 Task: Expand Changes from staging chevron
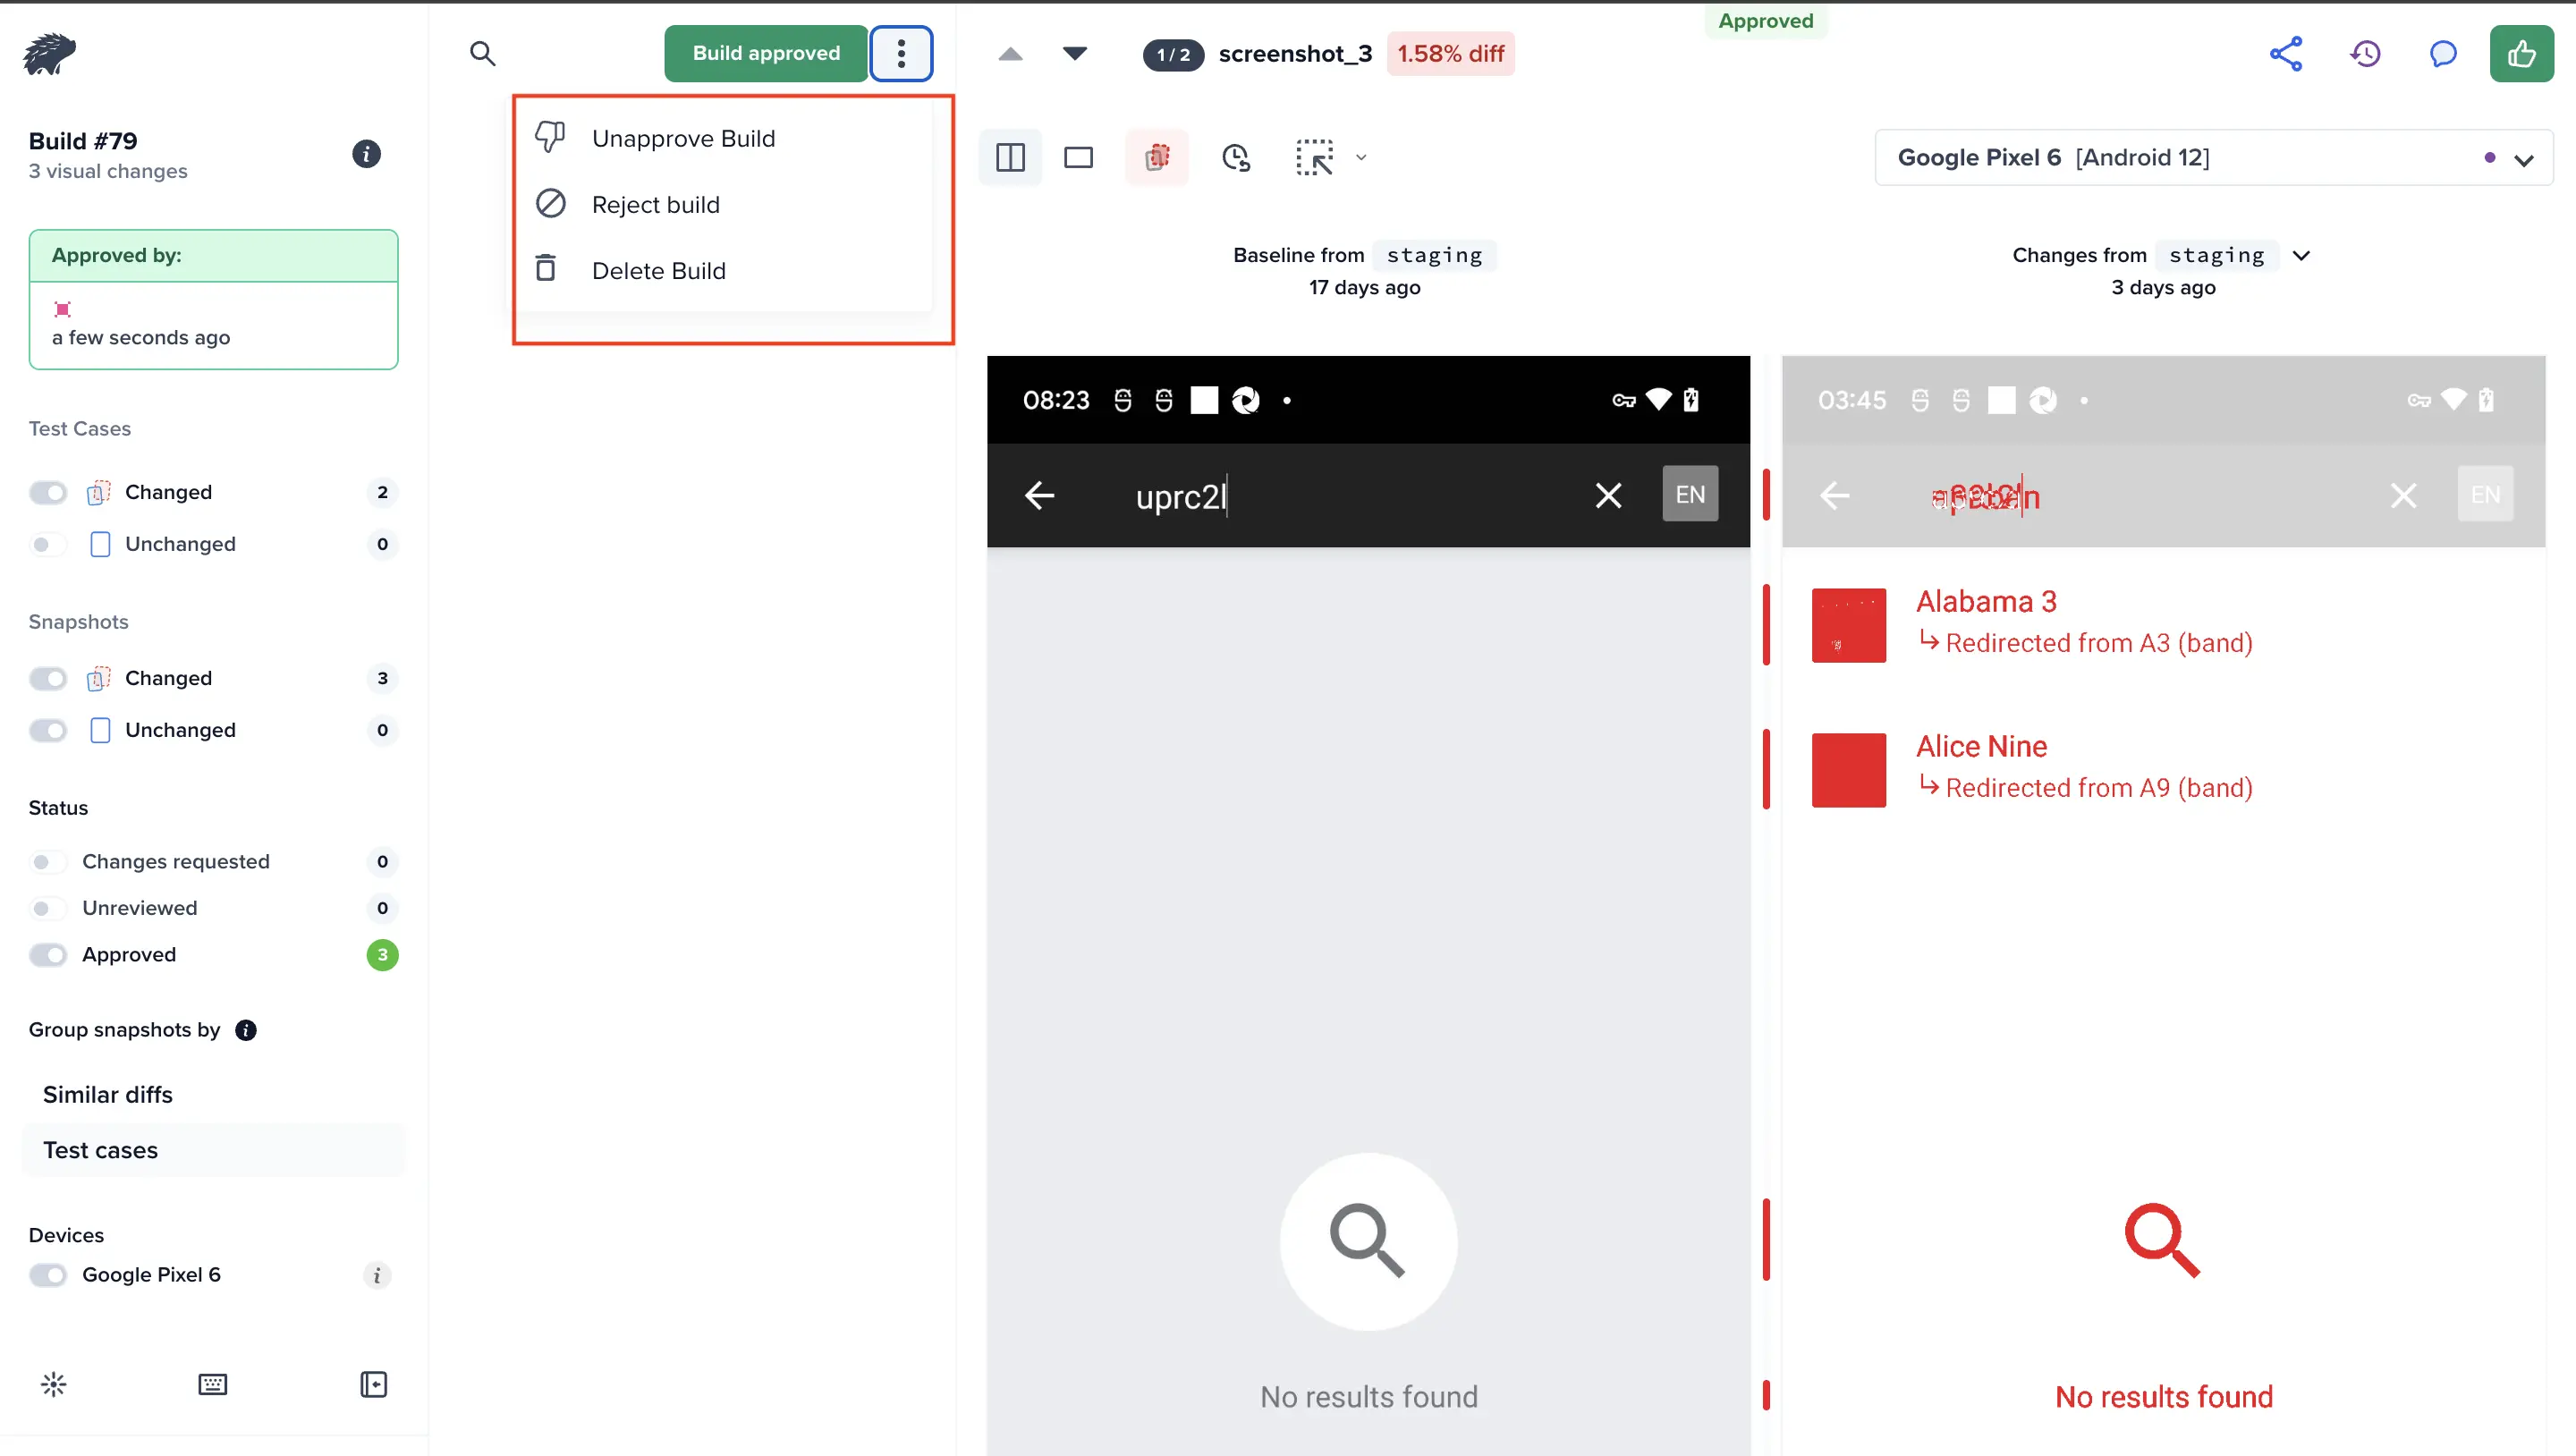(2301, 256)
